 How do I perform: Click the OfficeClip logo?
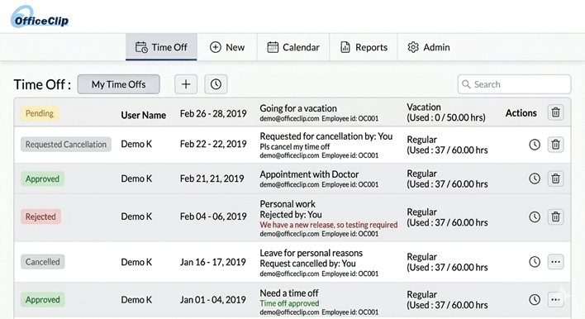[40, 17]
